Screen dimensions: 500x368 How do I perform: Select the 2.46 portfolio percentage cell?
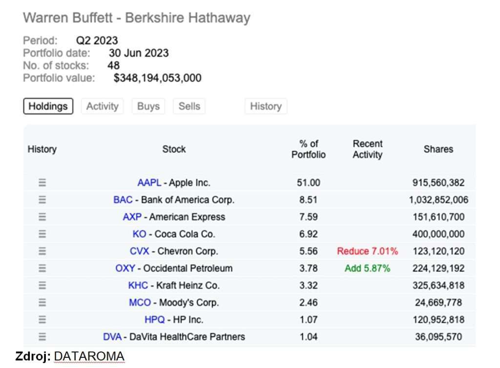[309, 303]
